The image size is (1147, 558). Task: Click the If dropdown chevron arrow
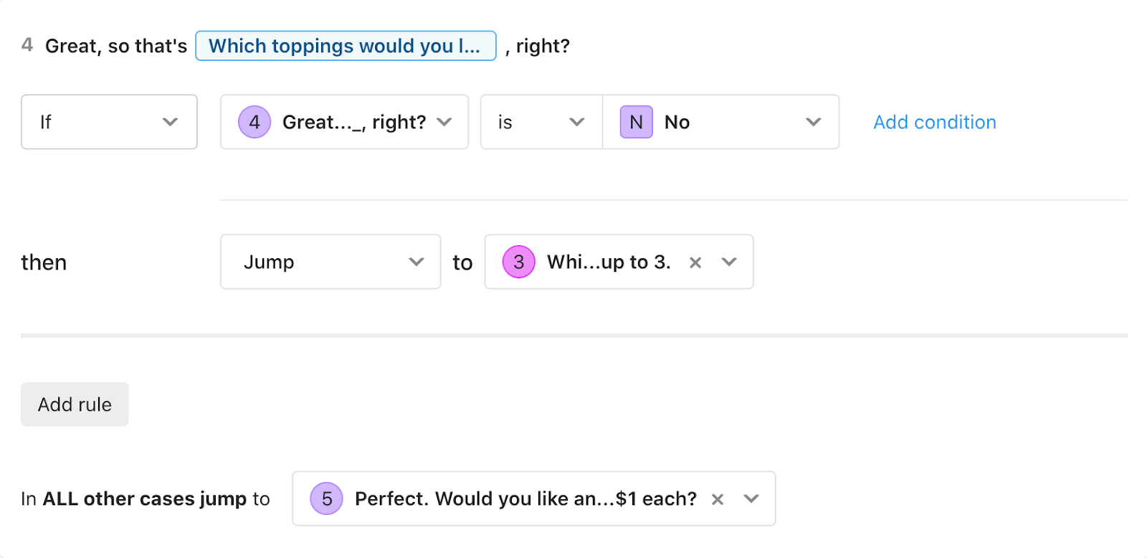click(170, 122)
